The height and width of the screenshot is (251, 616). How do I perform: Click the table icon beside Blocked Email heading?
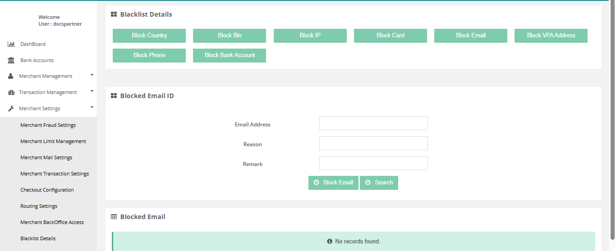[114, 217]
